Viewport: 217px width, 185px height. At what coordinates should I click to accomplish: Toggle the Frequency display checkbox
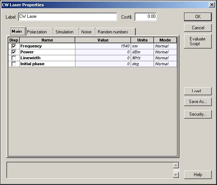pyautogui.click(x=14, y=46)
